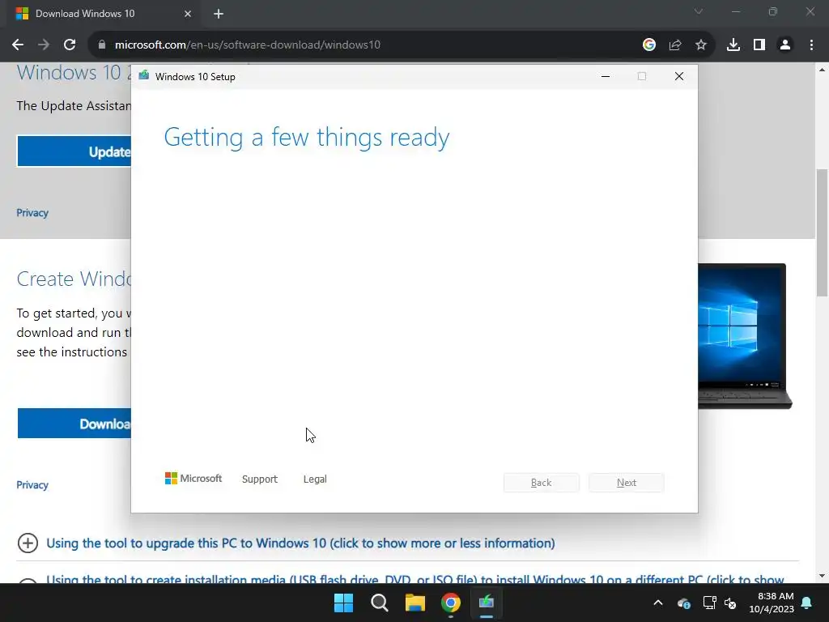Open the upper Privacy link
Image resolution: width=829 pixels, height=622 pixels.
(32, 213)
